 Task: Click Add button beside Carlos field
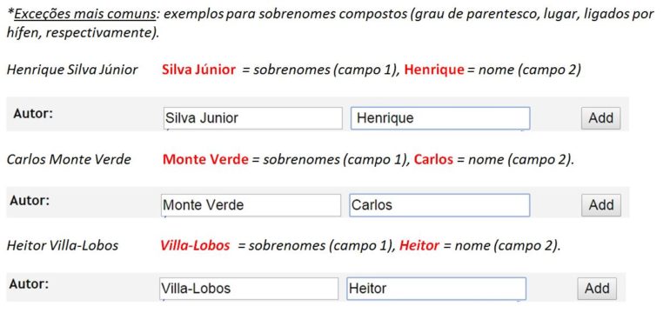click(600, 205)
